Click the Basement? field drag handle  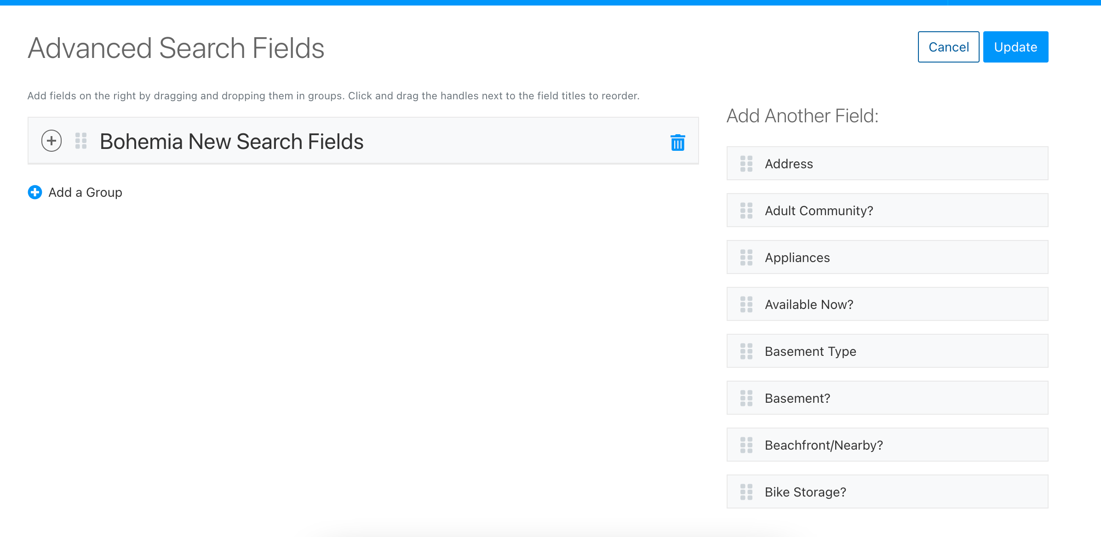coord(746,398)
